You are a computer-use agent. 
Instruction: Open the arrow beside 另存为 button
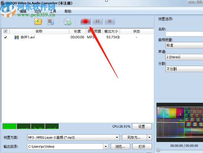149,137
